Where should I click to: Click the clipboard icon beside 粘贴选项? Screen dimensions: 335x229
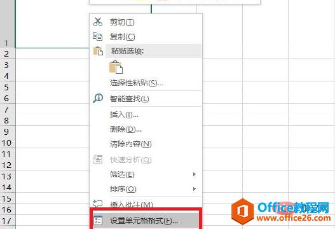(x=98, y=51)
